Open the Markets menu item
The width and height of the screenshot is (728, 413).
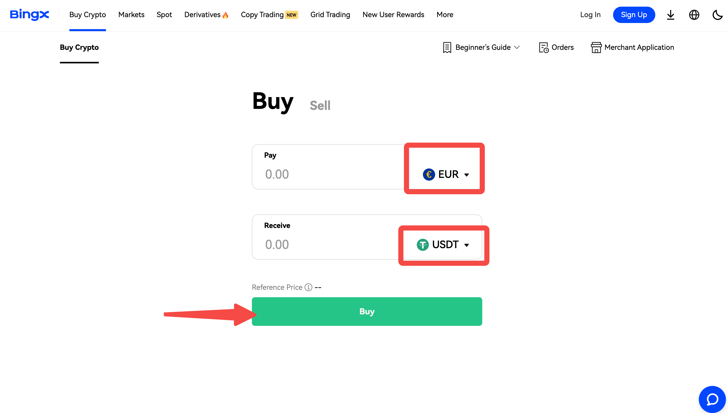tap(131, 15)
